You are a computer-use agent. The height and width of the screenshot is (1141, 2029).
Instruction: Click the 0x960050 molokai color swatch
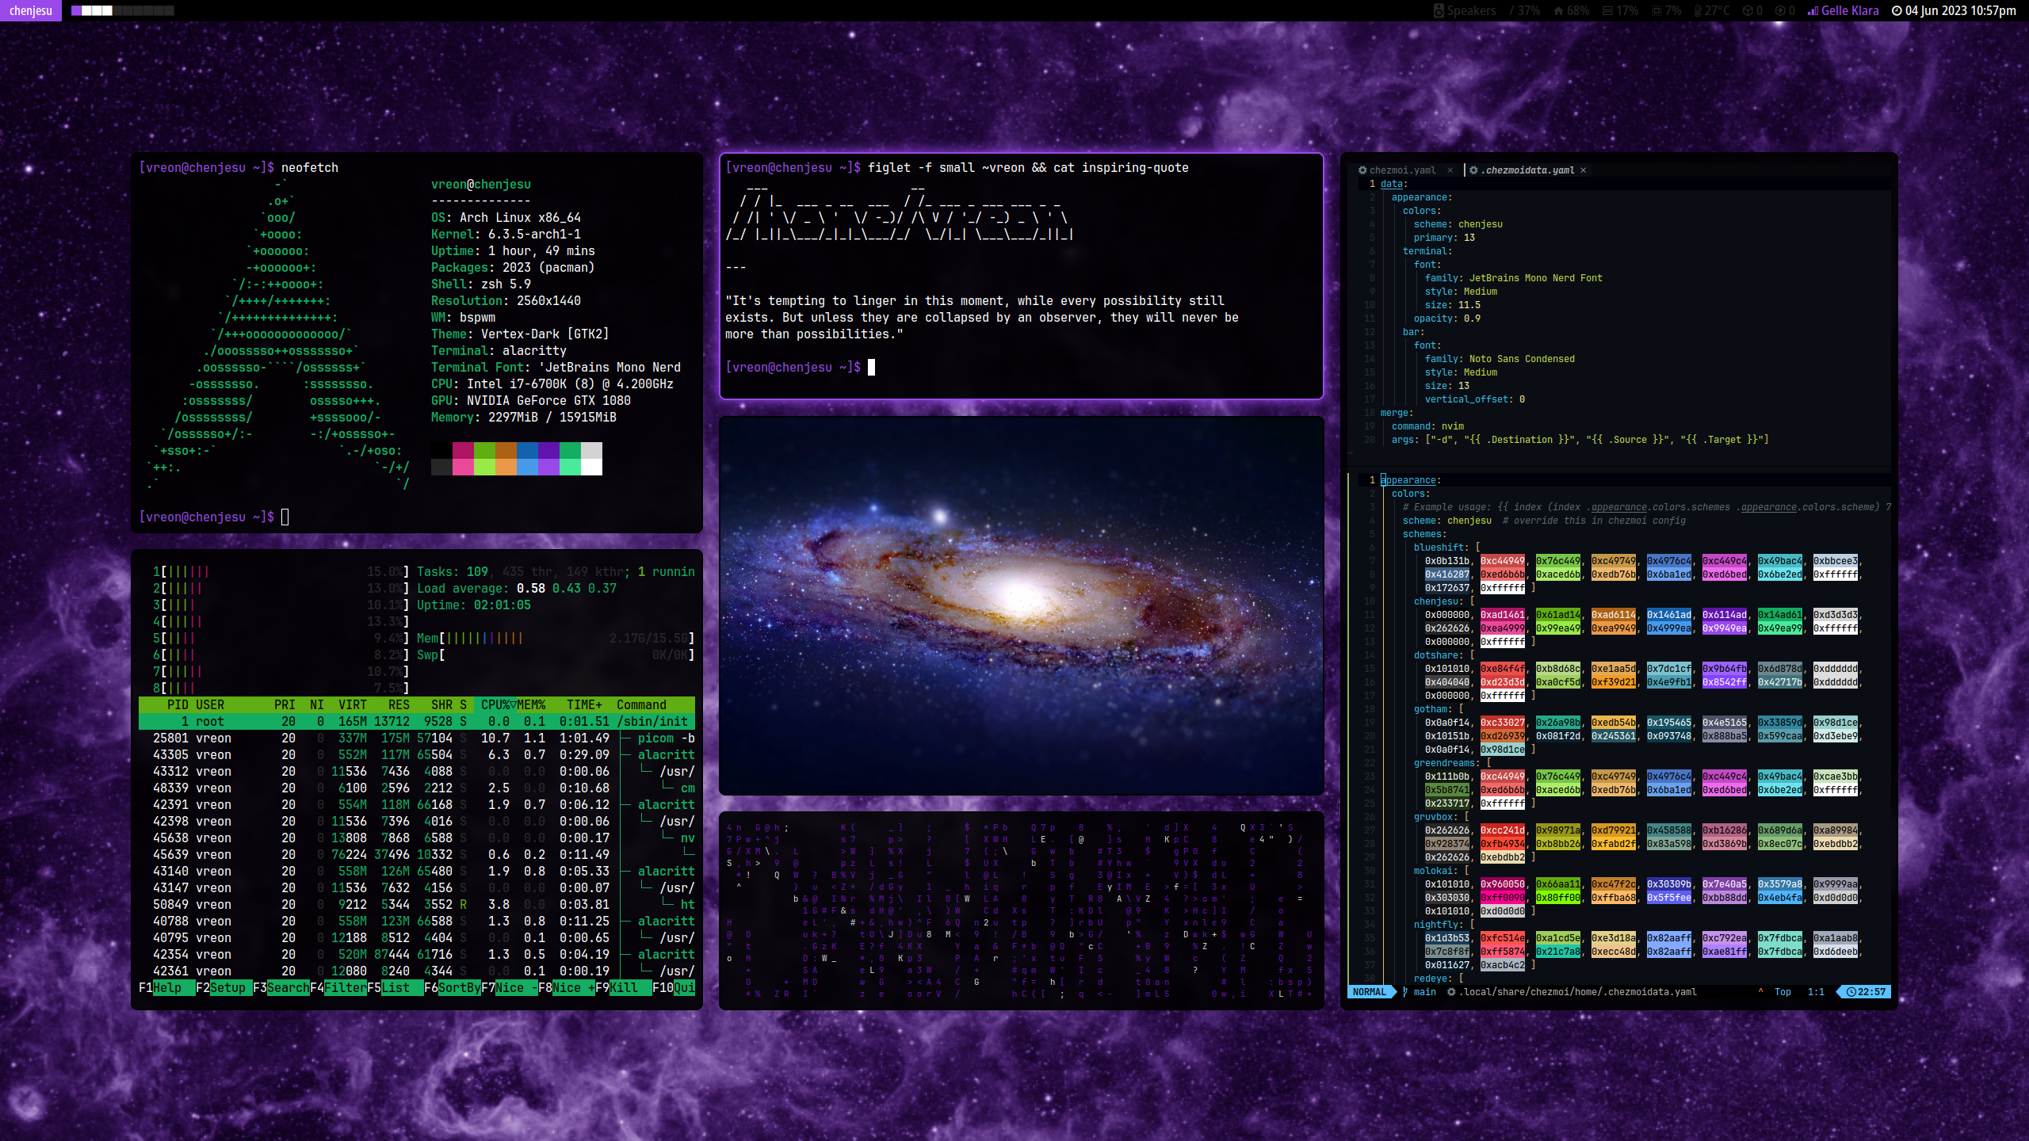point(1502,884)
